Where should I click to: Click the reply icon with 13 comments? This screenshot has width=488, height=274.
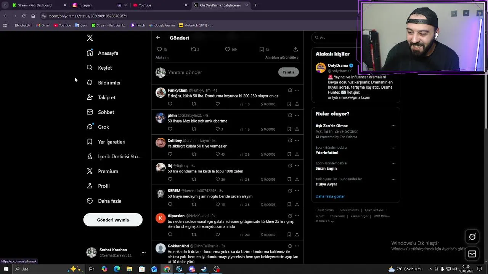click(x=159, y=49)
